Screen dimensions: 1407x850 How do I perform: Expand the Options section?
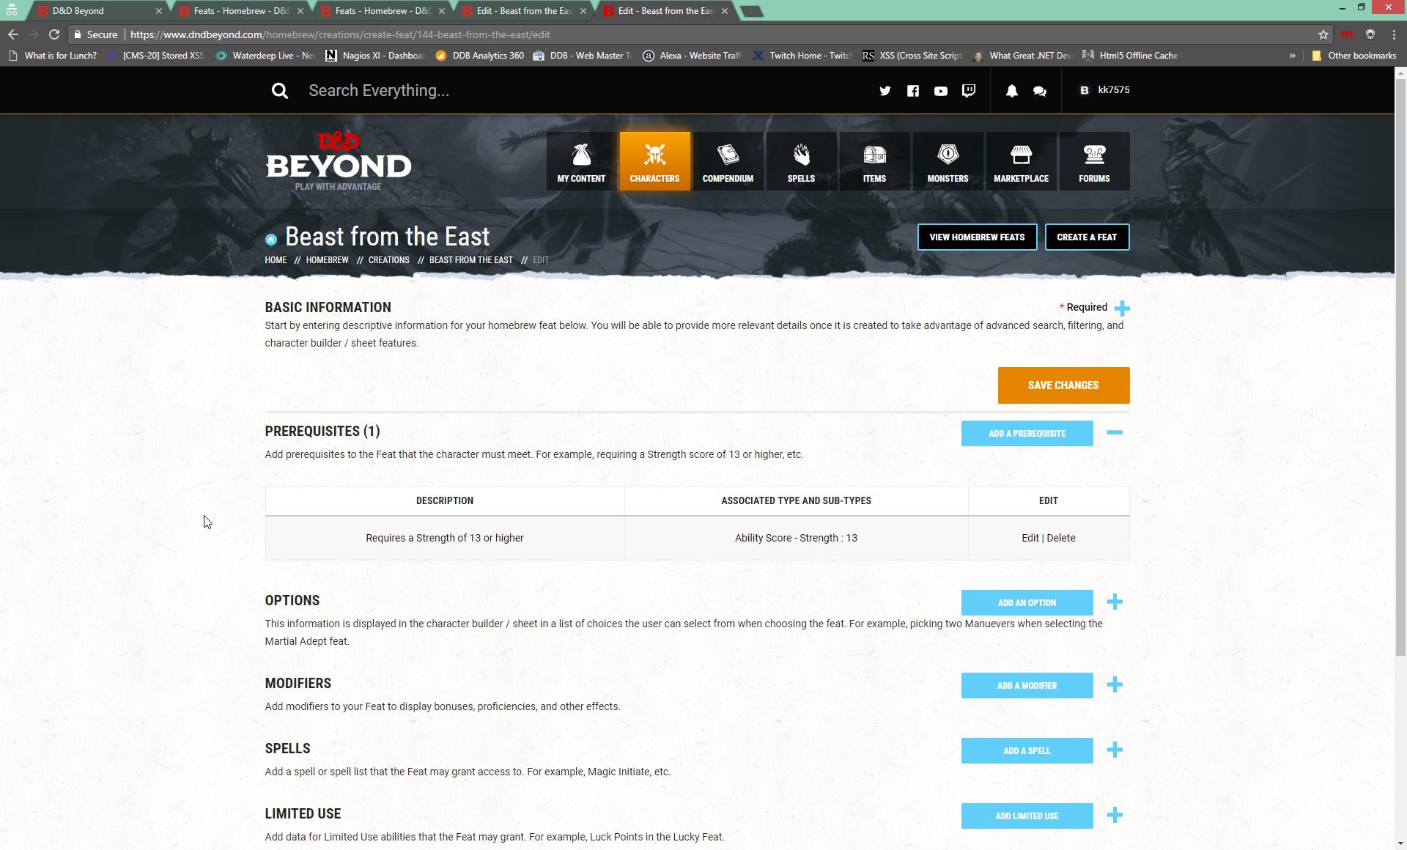[1115, 602]
